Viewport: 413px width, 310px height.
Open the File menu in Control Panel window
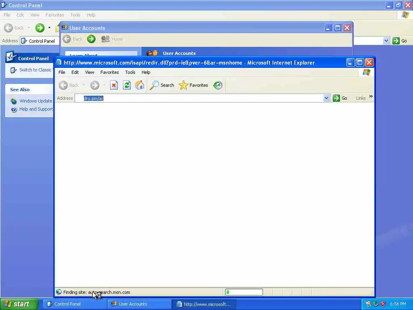(7, 15)
